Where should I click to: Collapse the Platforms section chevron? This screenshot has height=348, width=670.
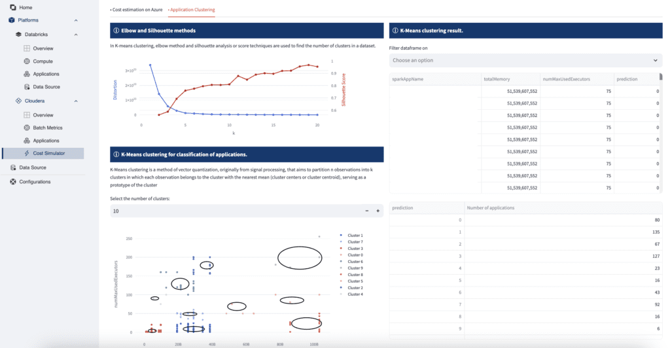click(76, 20)
